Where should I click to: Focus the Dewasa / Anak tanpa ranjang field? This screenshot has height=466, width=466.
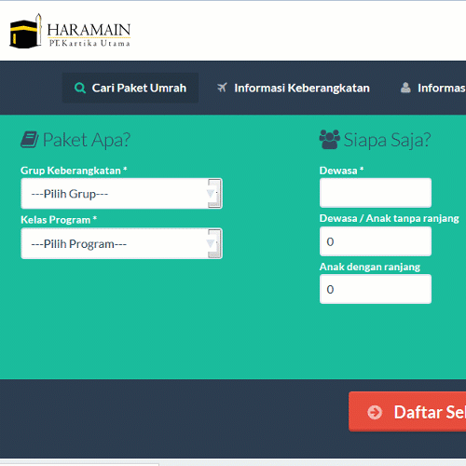[x=376, y=241]
